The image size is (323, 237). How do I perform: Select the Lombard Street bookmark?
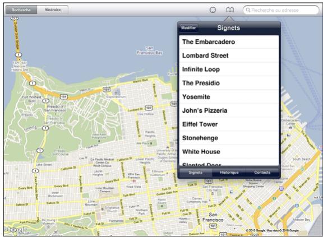[229, 55]
